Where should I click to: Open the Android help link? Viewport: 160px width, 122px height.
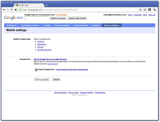41,41
